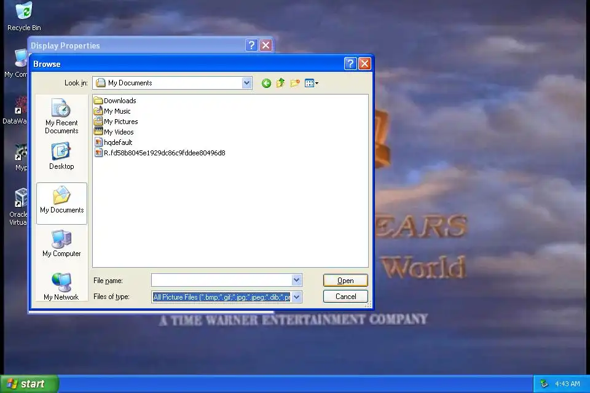Select the Downloads folder
The image size is (590, 393).
point(115,101)
